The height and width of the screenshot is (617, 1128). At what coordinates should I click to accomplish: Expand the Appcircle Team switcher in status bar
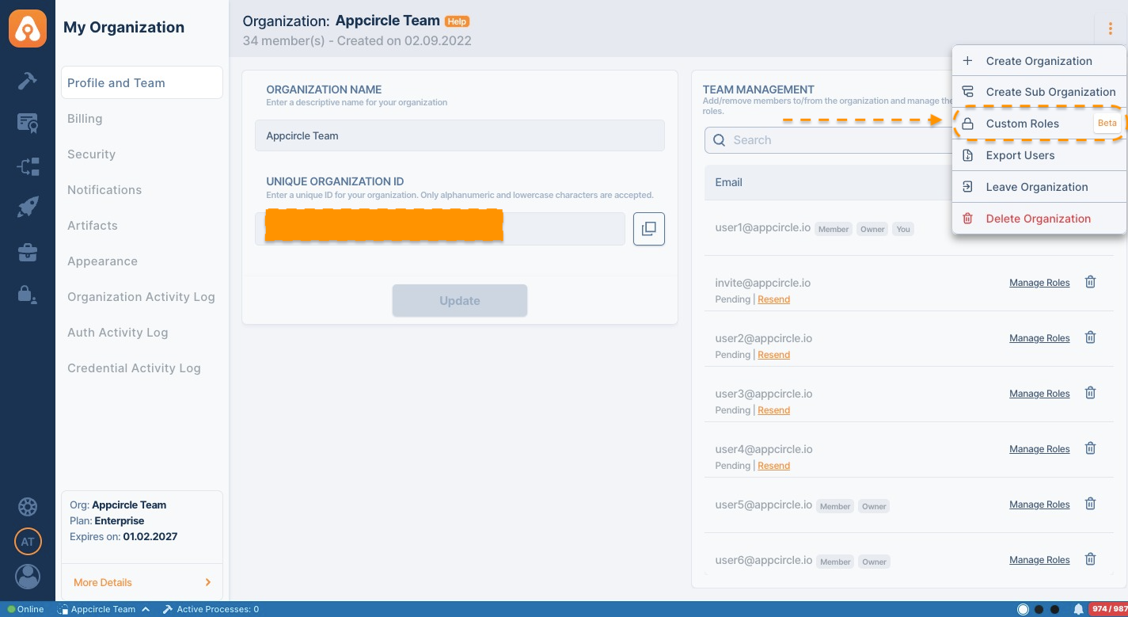click(x=104, y=609)
